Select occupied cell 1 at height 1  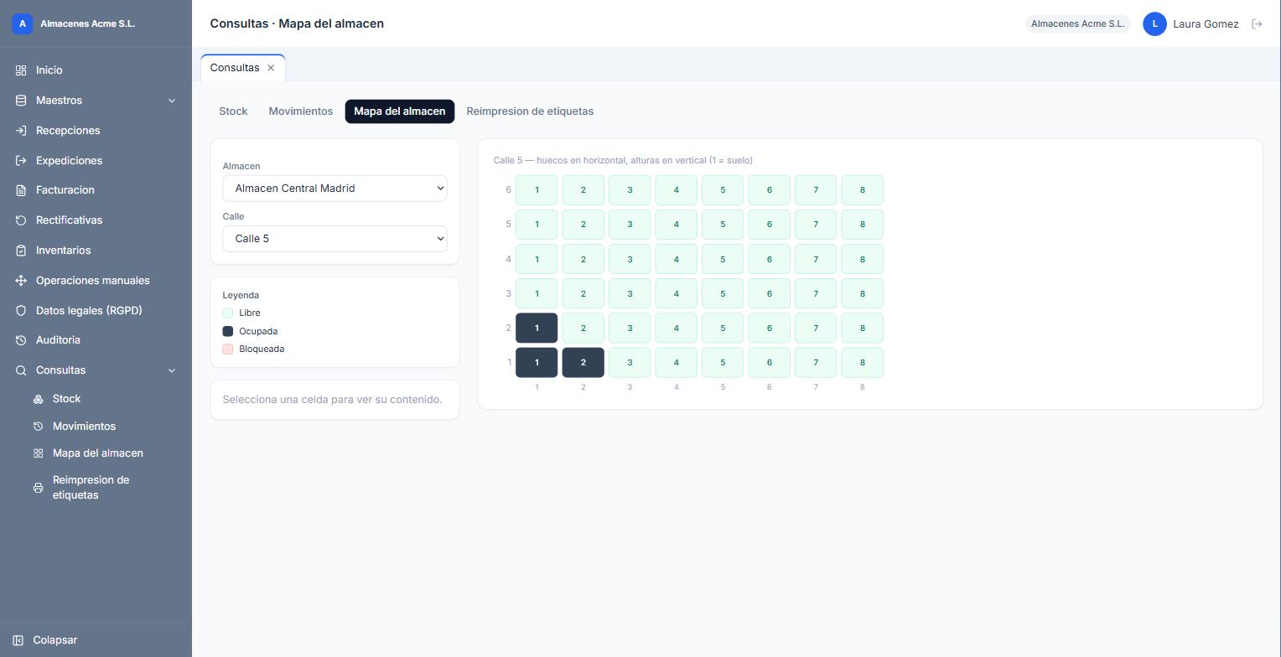click(537, 363)
